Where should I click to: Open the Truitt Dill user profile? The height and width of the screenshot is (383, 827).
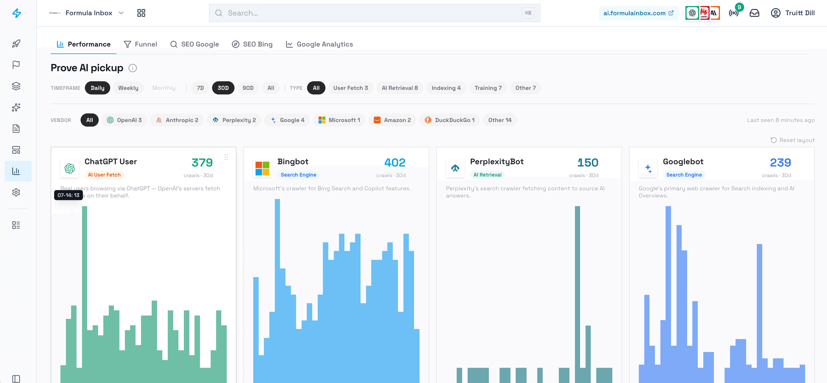(x=792, y=13)
